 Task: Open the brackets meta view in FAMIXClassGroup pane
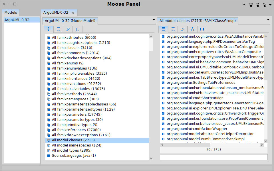point(202,29)
